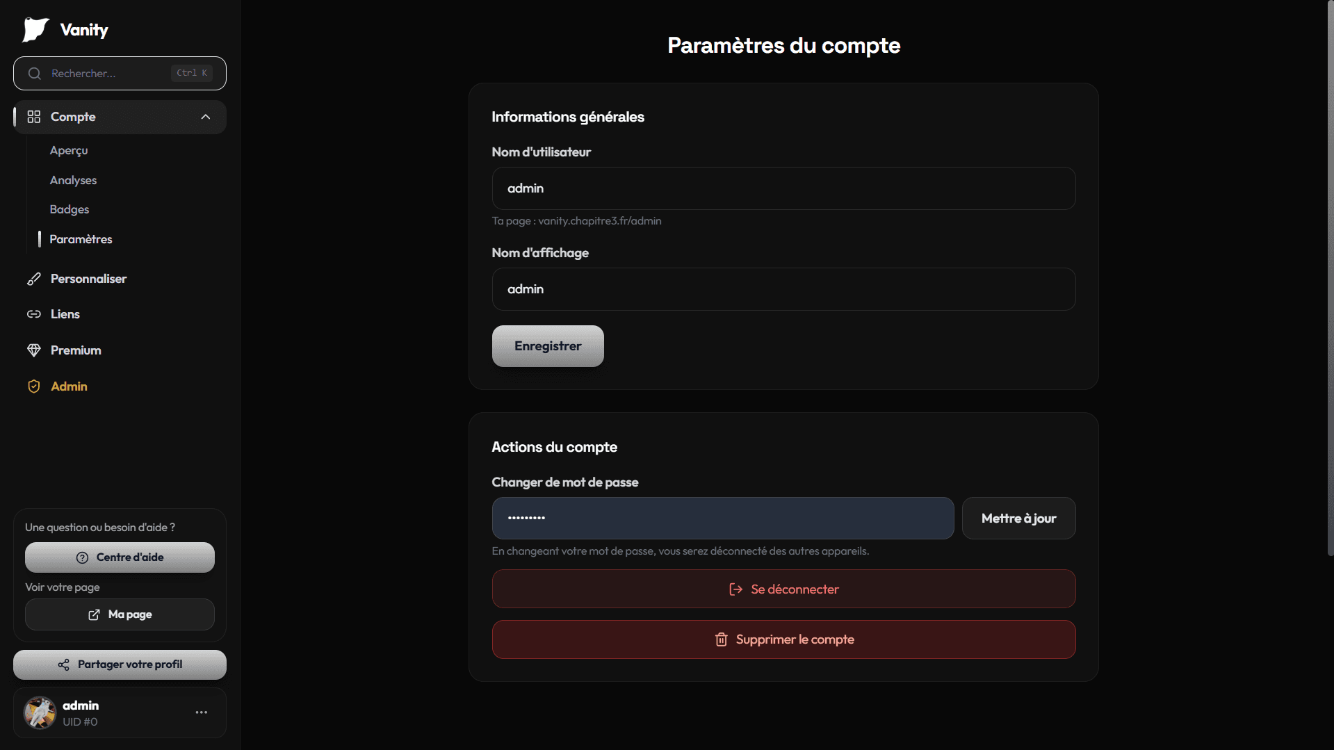Click the Personnaliser brush icon
The image size is (1334, 750).
tap(33, 279)
